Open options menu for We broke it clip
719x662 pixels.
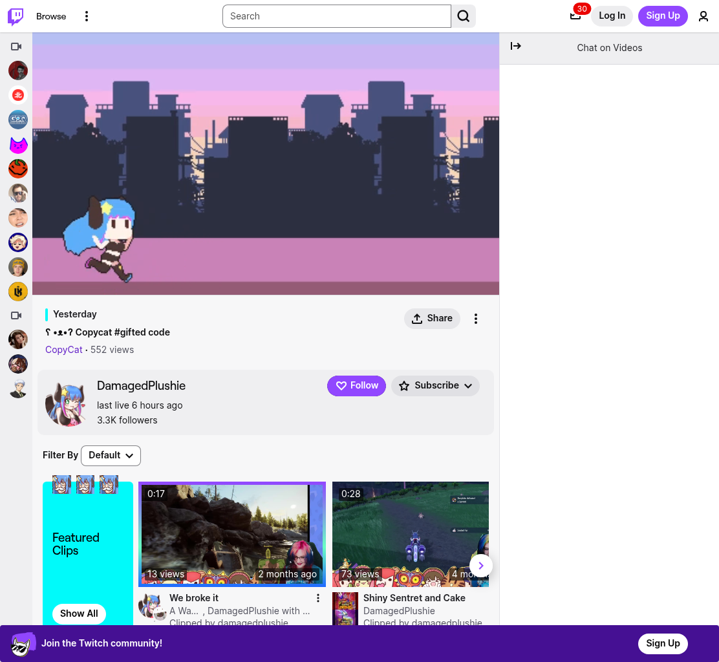click(x=317, y=598)
